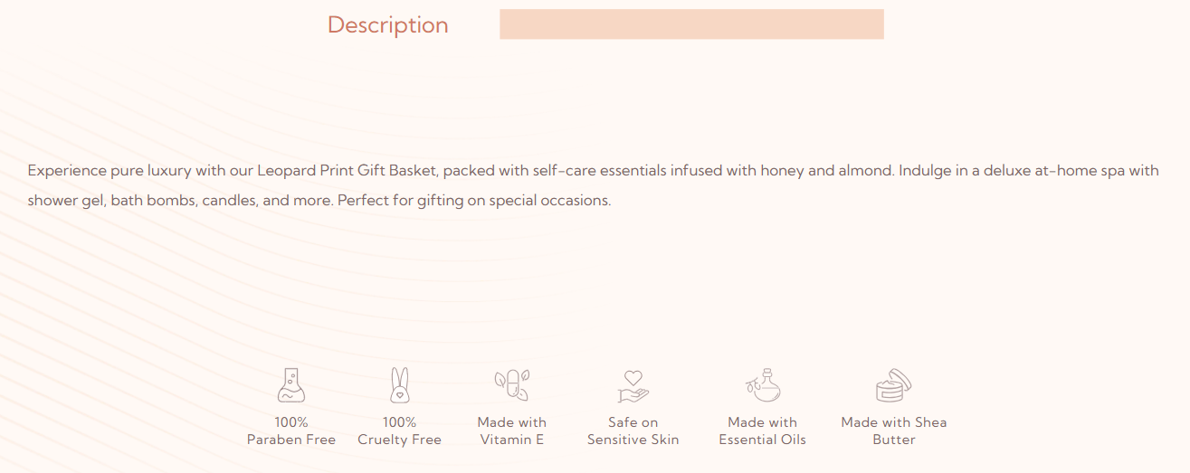Select "Made with Essential Oils" label

pyautogui.click(x=762, y=430)
